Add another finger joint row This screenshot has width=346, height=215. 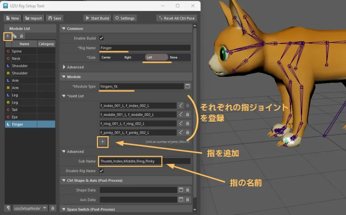coord(103,142)
